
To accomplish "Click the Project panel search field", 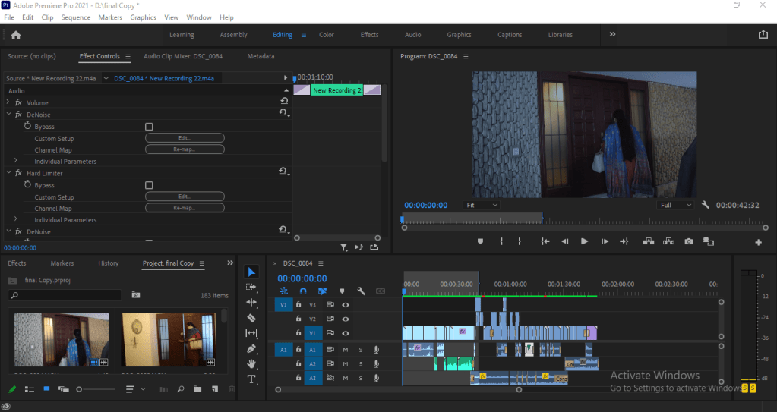I will click(65, 295).
